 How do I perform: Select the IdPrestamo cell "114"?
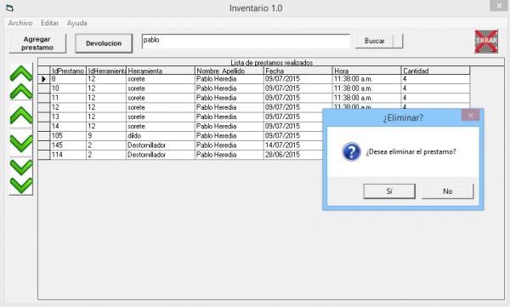(68, 155)
